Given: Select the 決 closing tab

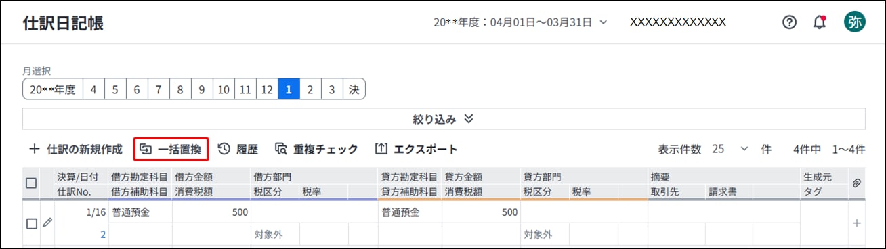Looking at the screenshot, I should (354, 89).
